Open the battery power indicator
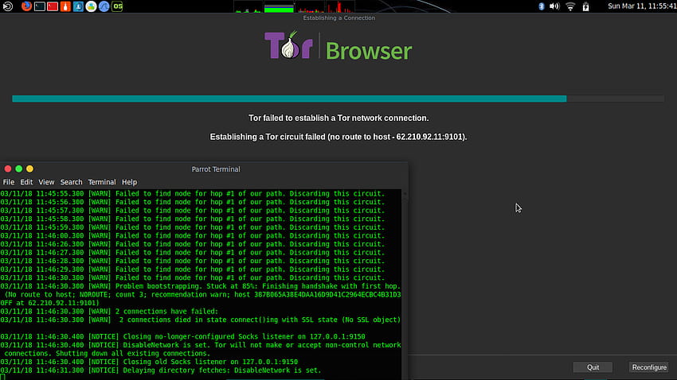The width and height of the screenshot is (677, 380). click(586, 6)
